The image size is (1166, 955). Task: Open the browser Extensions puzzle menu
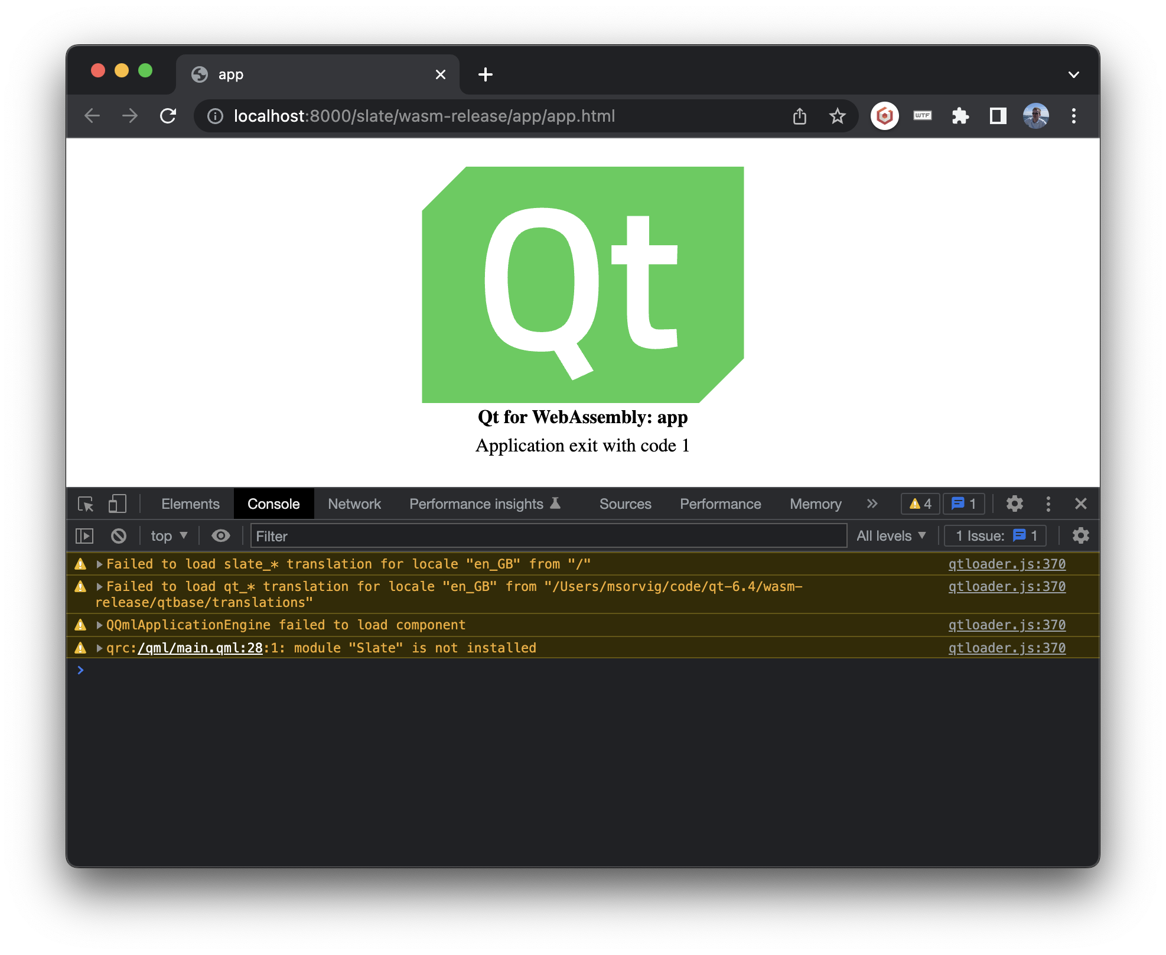click(960, 116)
